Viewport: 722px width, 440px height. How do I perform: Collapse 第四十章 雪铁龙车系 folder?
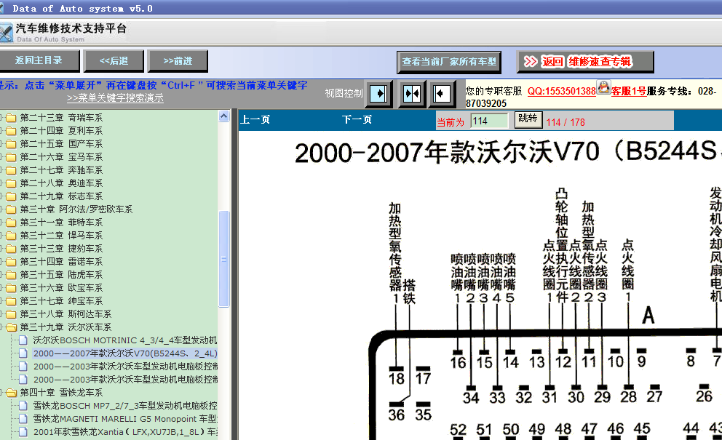[61, 393]
